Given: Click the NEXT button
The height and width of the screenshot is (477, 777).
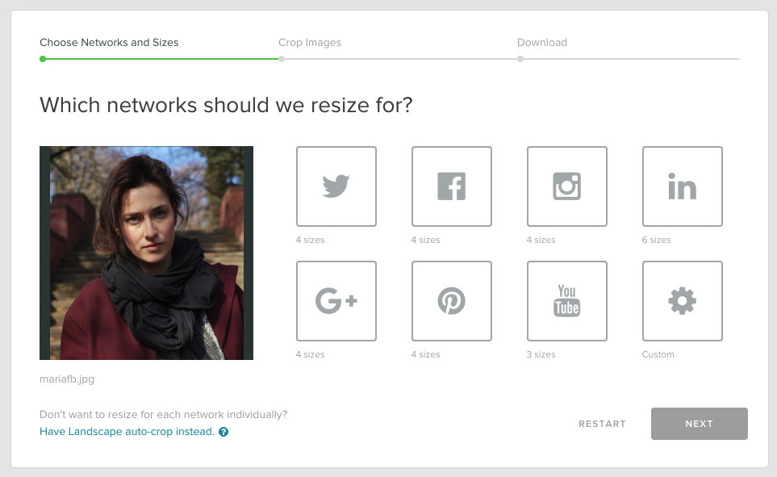Looking at the screenshot, I should pos(700,424).
